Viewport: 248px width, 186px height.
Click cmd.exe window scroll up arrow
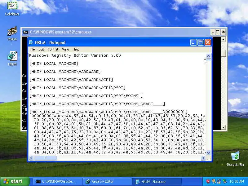[x=223, y=39]
